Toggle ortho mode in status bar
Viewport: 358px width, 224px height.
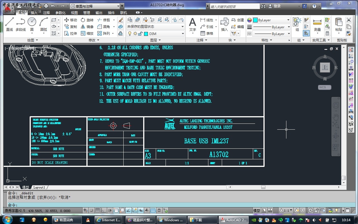(103, 211)
